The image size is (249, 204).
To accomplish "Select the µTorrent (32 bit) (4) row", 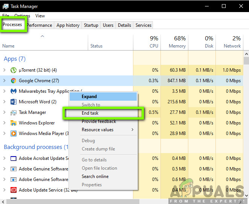I will click(x=121, y=70).
